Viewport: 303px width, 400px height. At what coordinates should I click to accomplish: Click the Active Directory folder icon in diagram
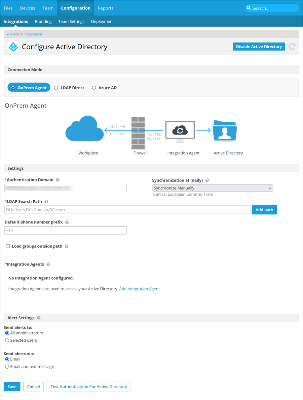pyautogui.click(x=225, y=131)
